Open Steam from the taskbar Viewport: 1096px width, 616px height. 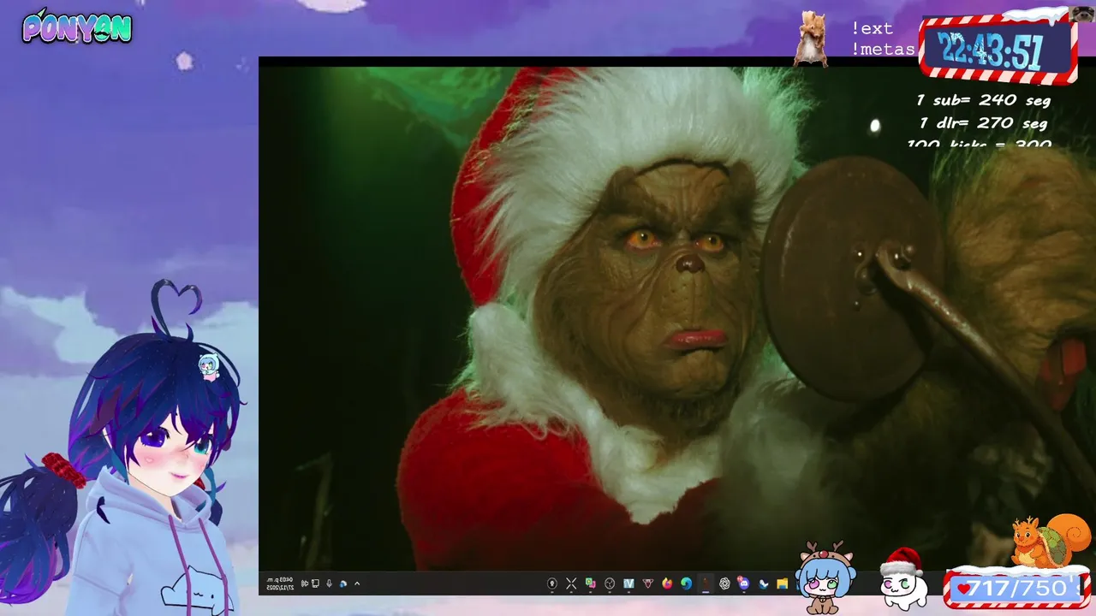point(763,583)
